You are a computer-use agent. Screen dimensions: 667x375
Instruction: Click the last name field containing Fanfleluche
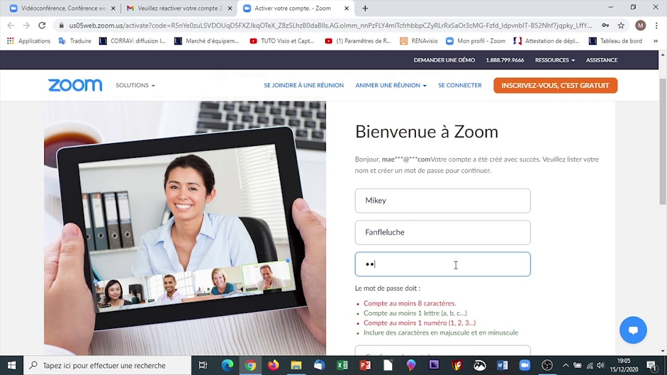[442, 232]
